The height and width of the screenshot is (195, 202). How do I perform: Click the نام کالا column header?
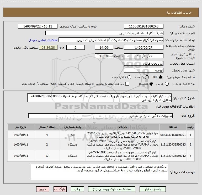123,127
